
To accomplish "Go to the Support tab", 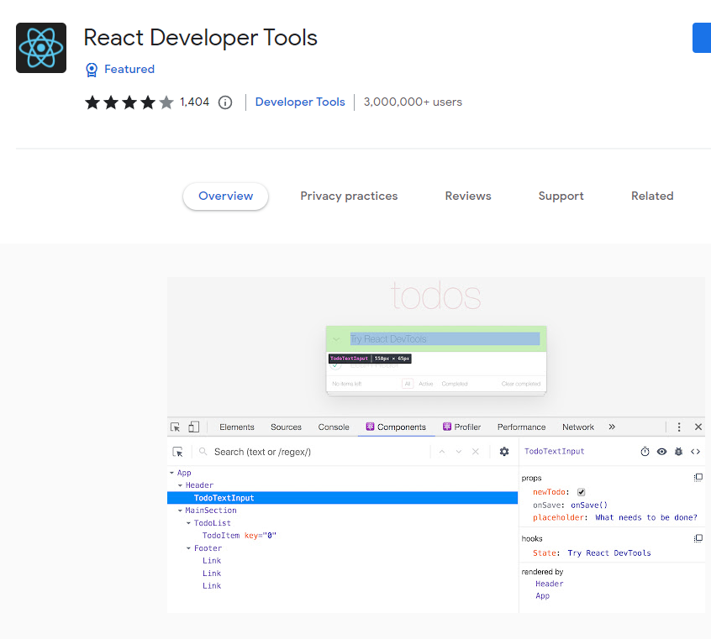I will [561, 196].
